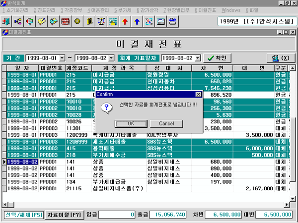
Task: Open the Windows menu
Action: (231, 10)
